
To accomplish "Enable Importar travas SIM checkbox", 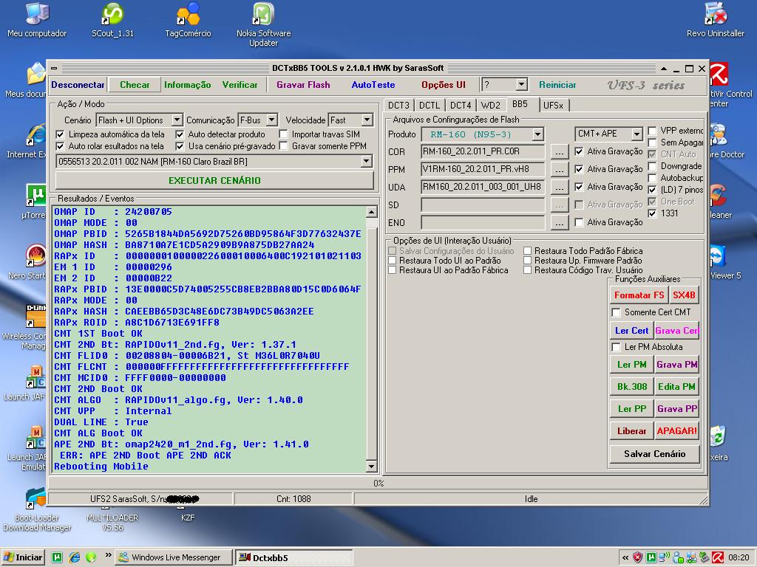I will click(x=283, y=134).
